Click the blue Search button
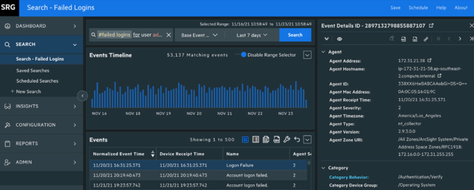The image size is (474, 190). tap(295, 35)
